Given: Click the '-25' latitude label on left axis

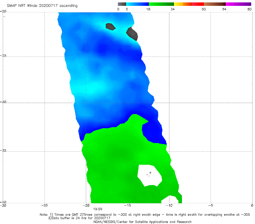Looking at the screenshot, I should click(3, 55).
